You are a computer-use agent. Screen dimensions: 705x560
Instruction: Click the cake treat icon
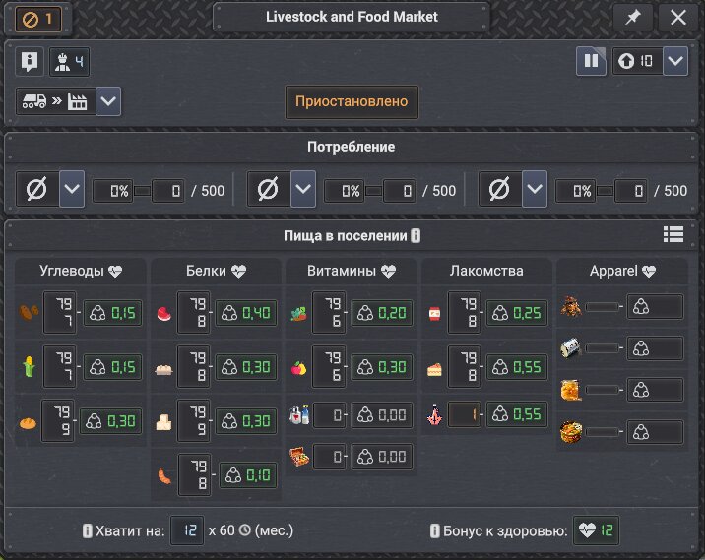coord(434,369)
